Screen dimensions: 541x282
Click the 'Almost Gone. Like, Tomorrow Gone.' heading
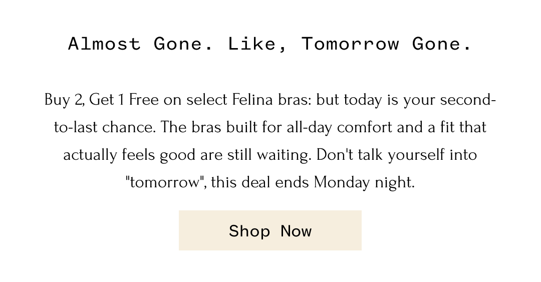click(270, 44)
